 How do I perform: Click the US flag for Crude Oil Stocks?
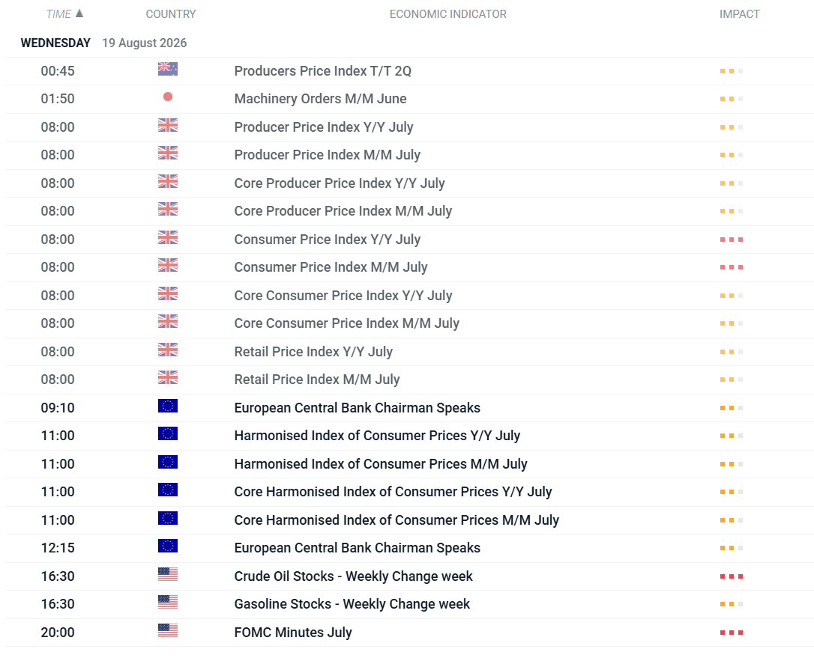coord(168,575)
